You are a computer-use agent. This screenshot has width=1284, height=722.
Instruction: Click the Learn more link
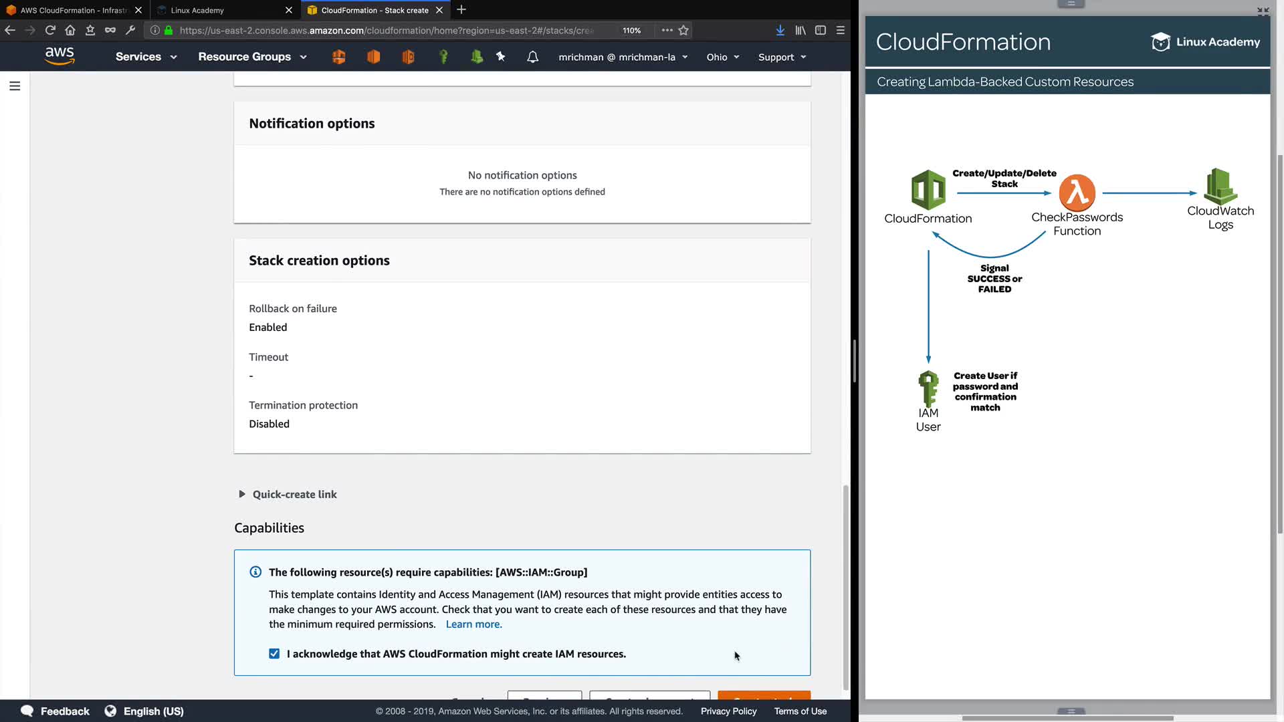(473, 624)
